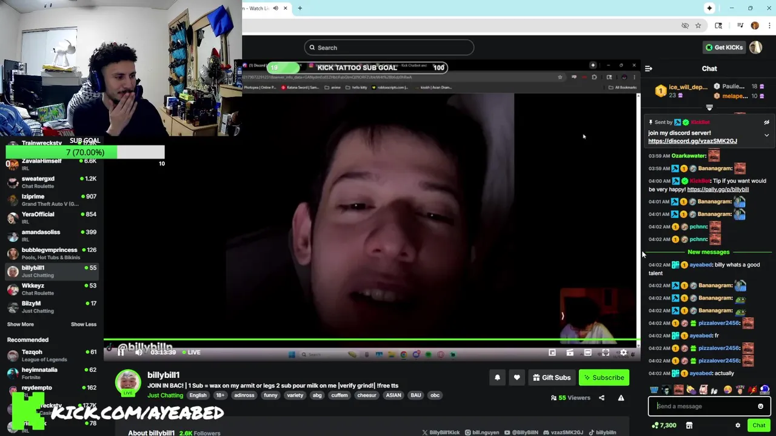Click the share stream icon
776x436 pixels.
pyautogui.click(x=601, y=398)
